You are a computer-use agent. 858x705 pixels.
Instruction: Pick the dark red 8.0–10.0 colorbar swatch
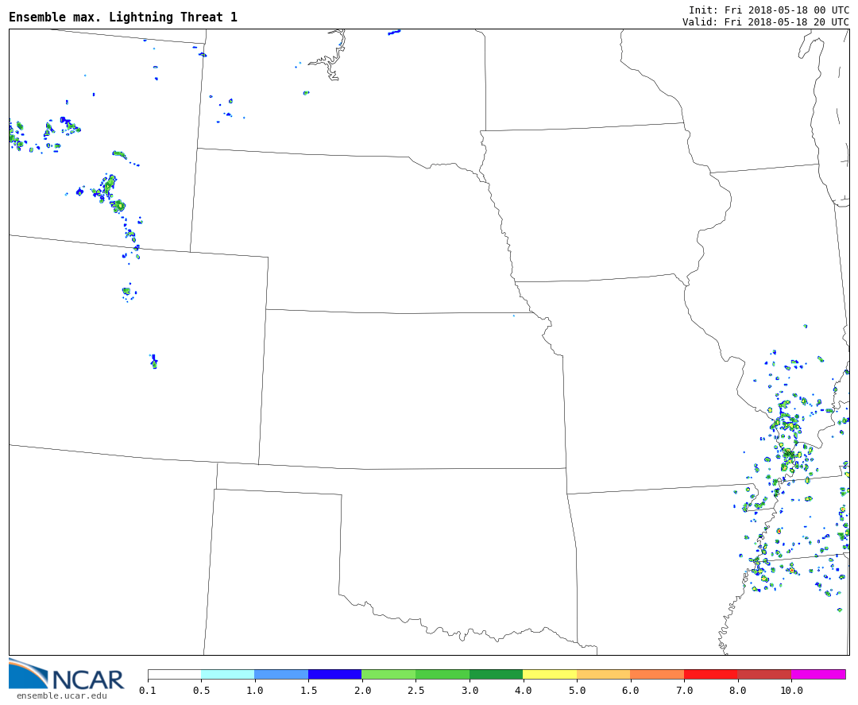tap(764, 674)
